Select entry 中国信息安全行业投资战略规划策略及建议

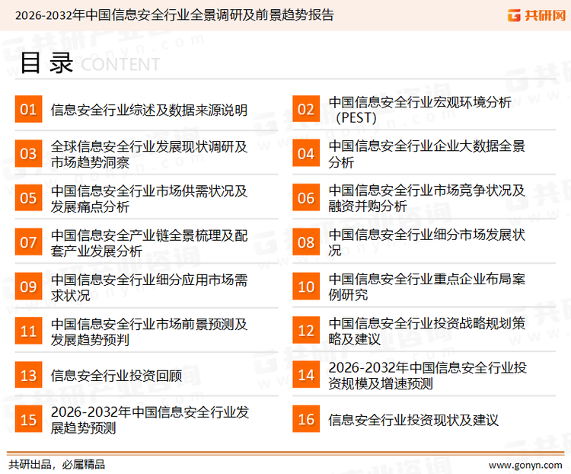pyautogui.click(x=426, y=331)
